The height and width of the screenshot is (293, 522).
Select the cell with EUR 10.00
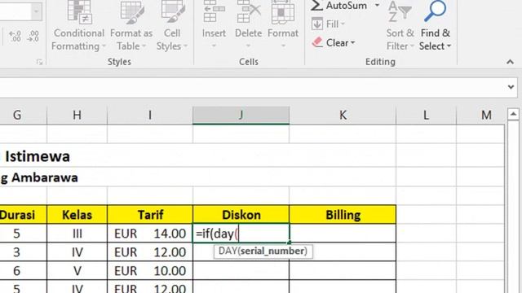click(150, 271)
